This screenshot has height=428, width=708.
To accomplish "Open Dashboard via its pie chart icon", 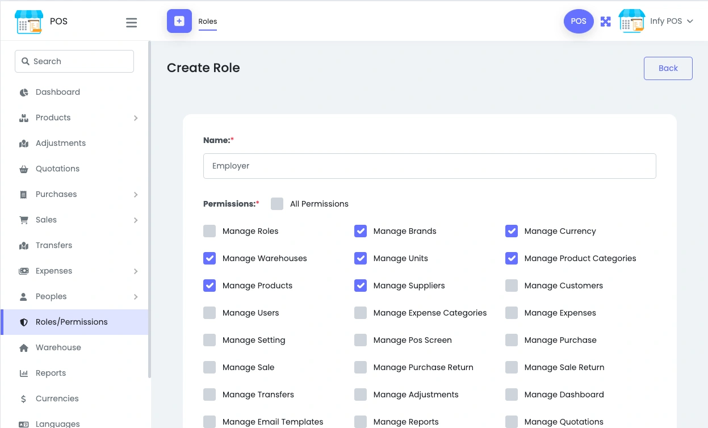I will pyautogui.click(x=24, y=93).
